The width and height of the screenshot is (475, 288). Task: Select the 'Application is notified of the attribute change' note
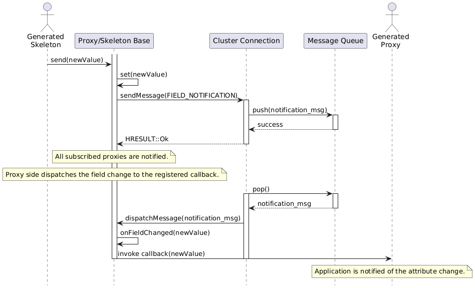(392, 271)
